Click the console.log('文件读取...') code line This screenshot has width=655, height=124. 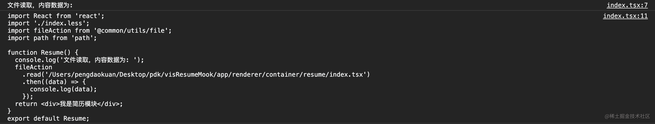(79, 60)
